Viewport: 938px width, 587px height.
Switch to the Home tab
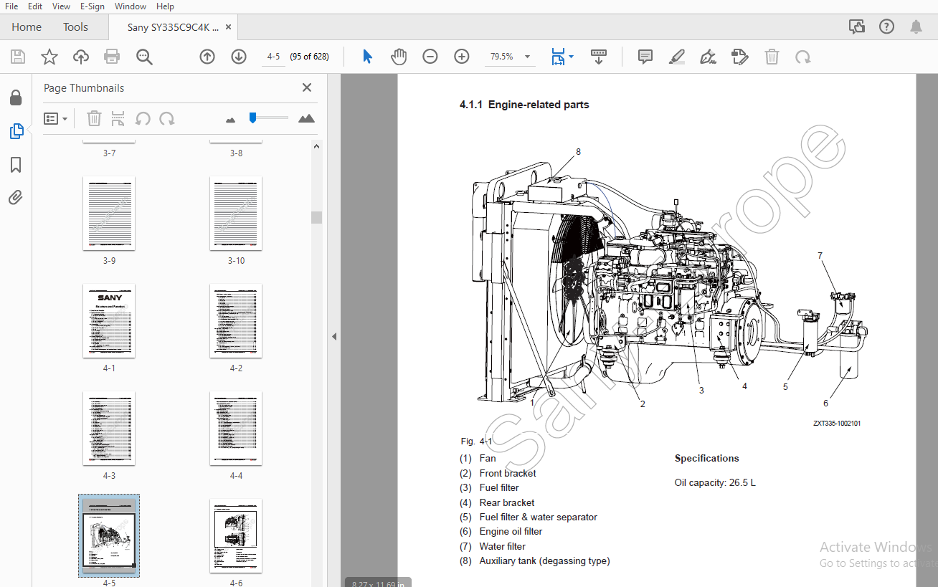(27, 27)
